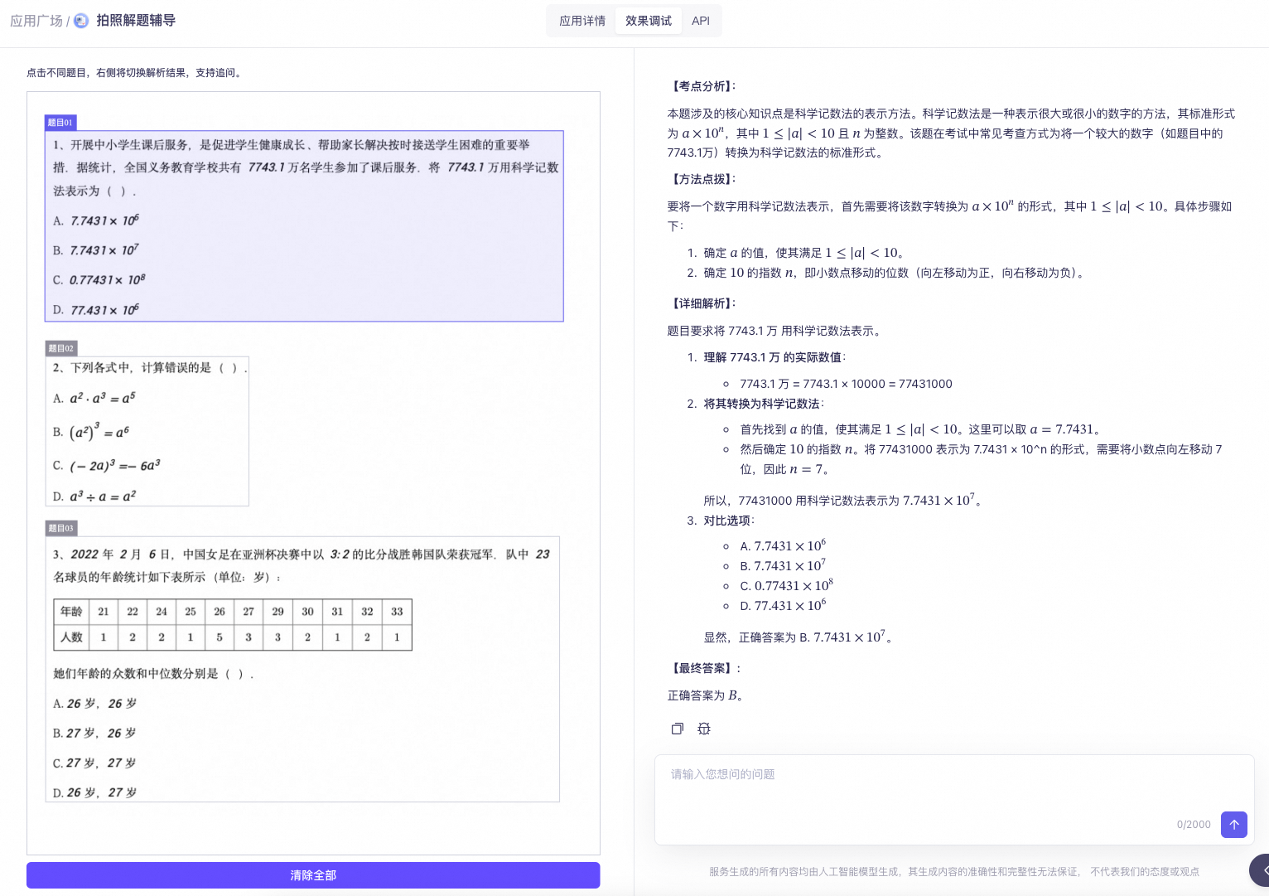Click the 题目03 label tag
1269x896 pixels.
pos(60,528)
